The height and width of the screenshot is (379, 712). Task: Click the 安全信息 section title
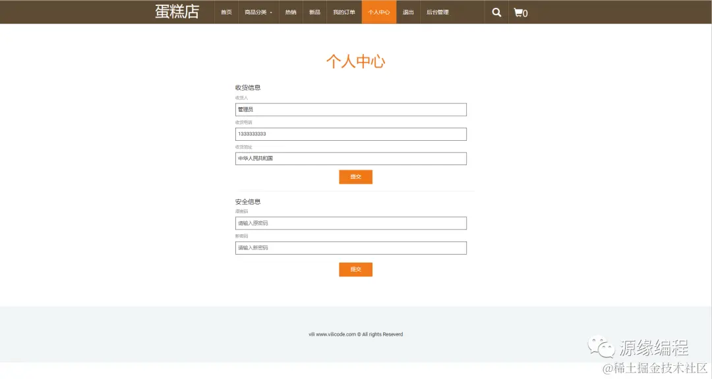248,202
